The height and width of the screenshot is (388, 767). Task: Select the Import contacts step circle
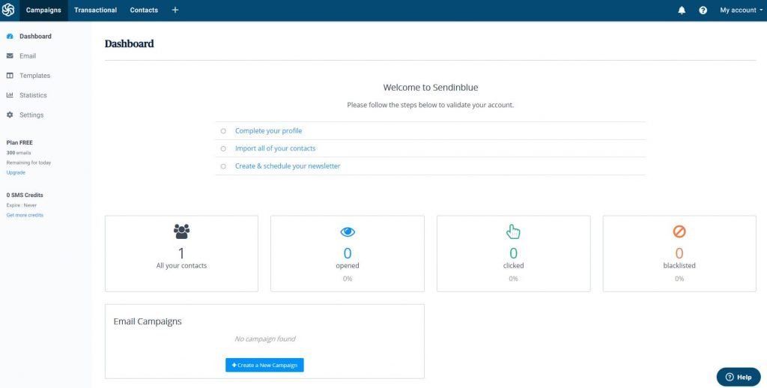[223, 149]
